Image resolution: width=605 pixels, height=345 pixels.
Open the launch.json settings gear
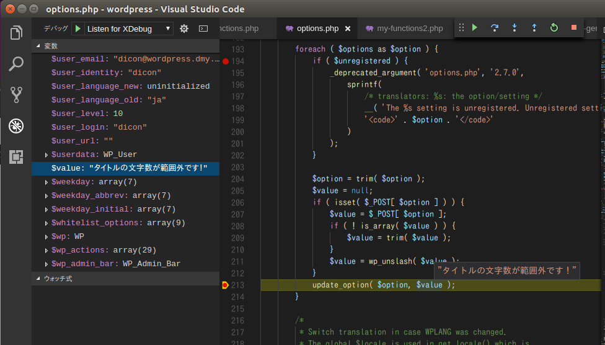[x=184, y=29]
